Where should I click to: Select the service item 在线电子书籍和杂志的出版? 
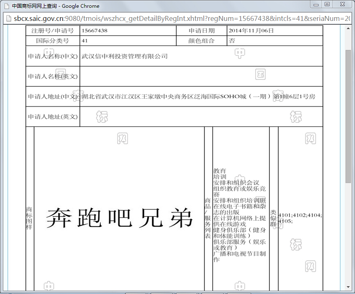[x=239, y=209]
